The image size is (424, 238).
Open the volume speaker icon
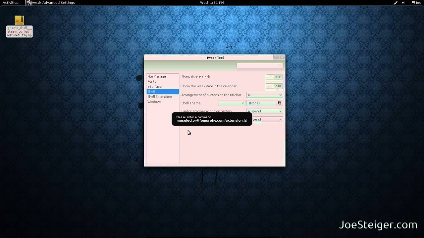click(403, 3)
